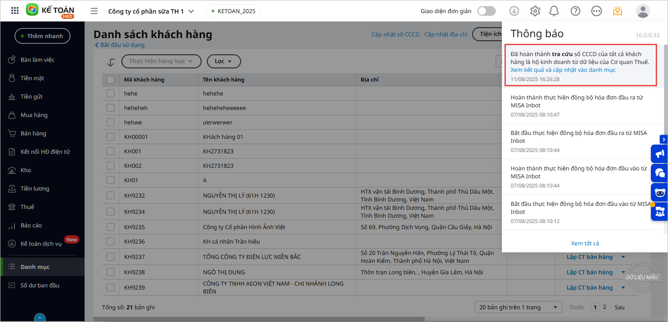This screenshot has width=668, height=322.
Task: Check the row checkbox for KH001
Action: coord(110,151)
